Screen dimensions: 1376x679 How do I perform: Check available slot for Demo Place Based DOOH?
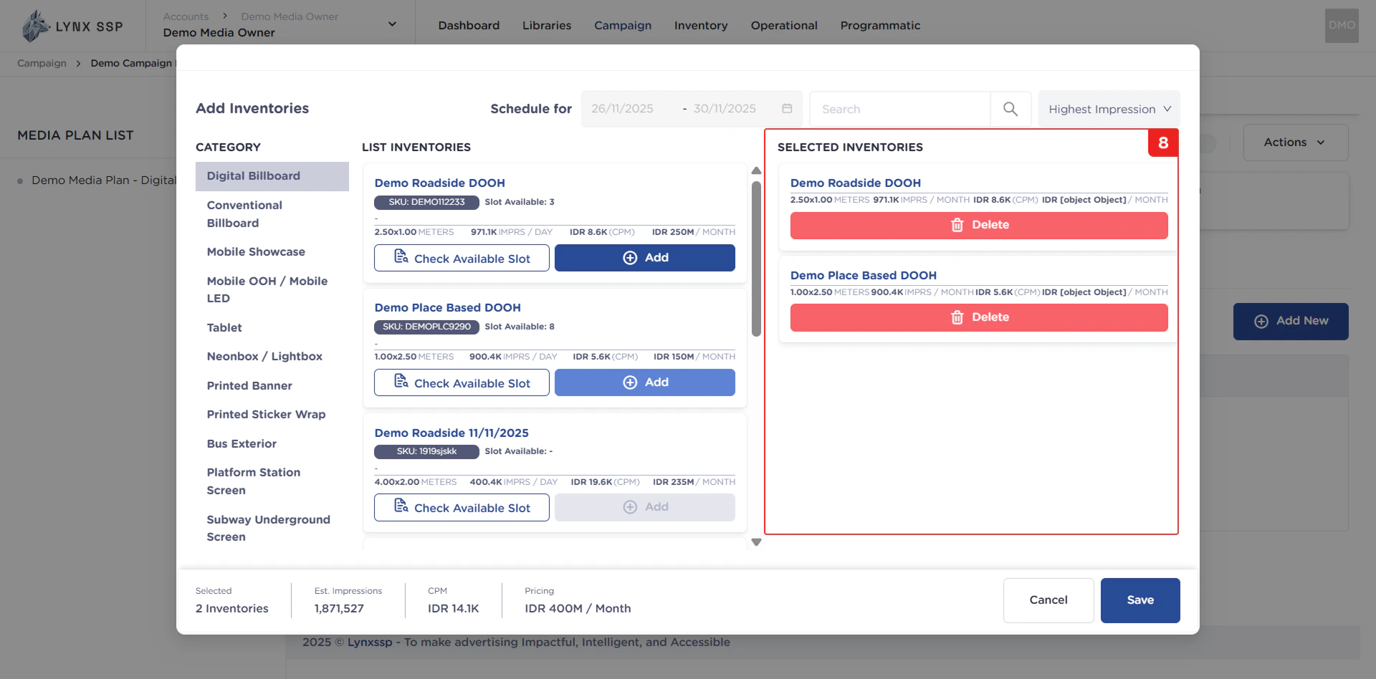click(462, 382)
